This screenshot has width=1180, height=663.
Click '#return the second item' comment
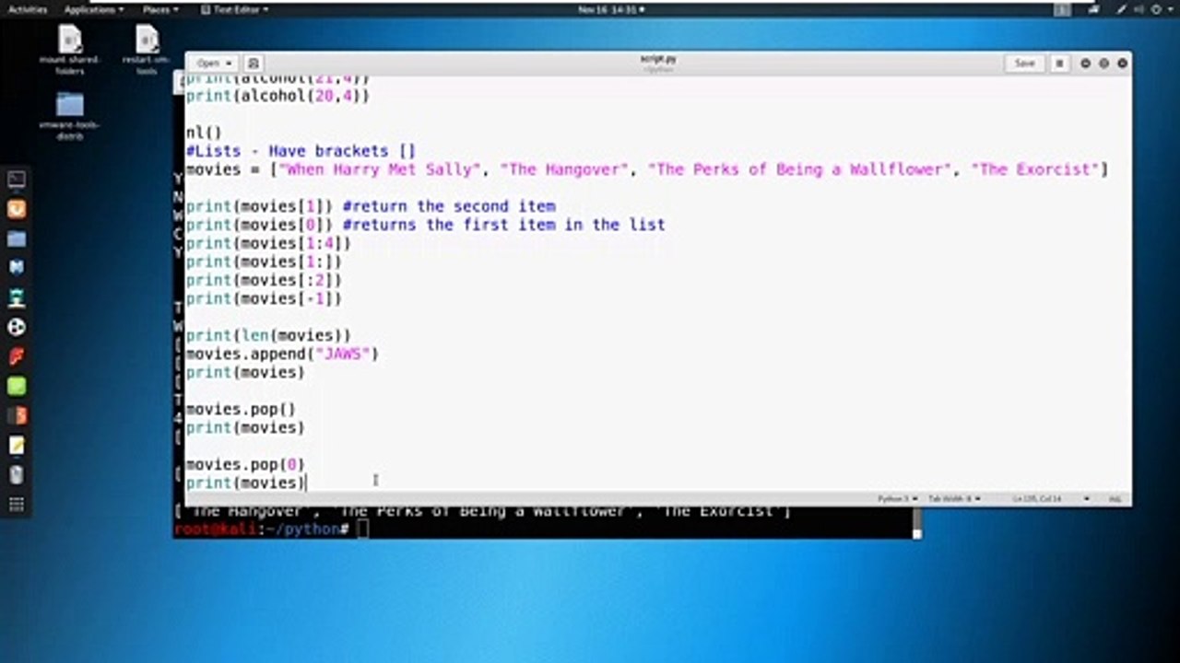point(449,206)
